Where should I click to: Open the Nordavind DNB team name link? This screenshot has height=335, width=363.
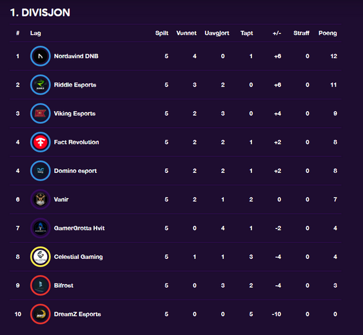point(76,56)
